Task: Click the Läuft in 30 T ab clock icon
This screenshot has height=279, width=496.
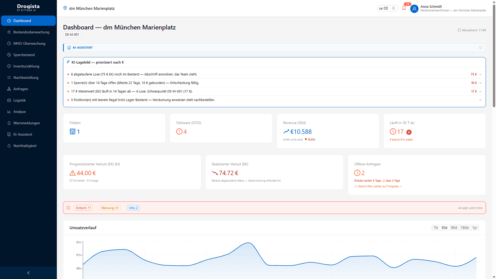Action: [393, 132]
